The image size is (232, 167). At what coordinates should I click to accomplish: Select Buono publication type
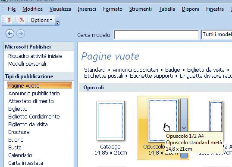coord(16,140)
